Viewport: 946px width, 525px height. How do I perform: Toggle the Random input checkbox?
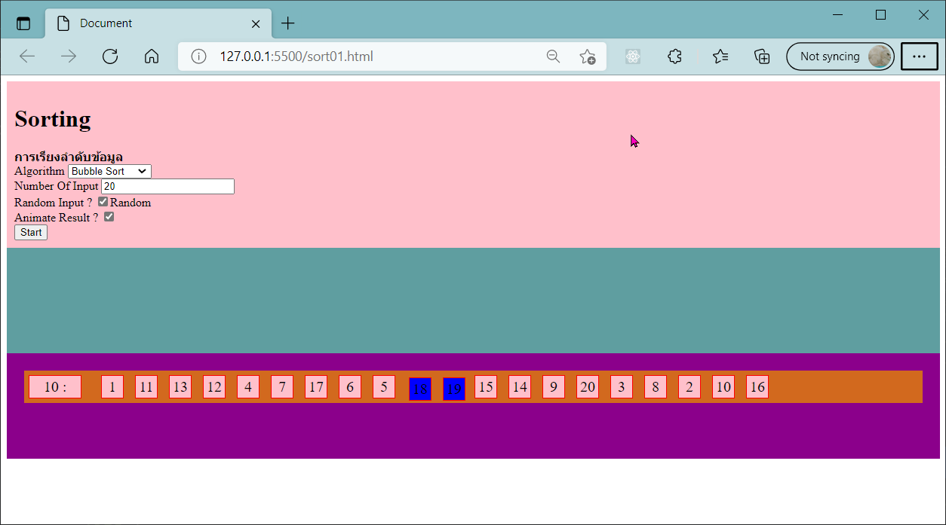coord(103,202)
